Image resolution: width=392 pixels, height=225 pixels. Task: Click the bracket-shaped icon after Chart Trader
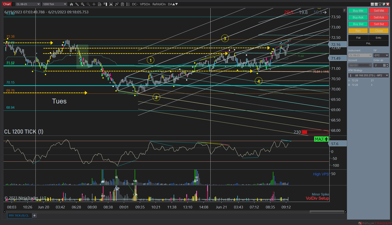111,4
